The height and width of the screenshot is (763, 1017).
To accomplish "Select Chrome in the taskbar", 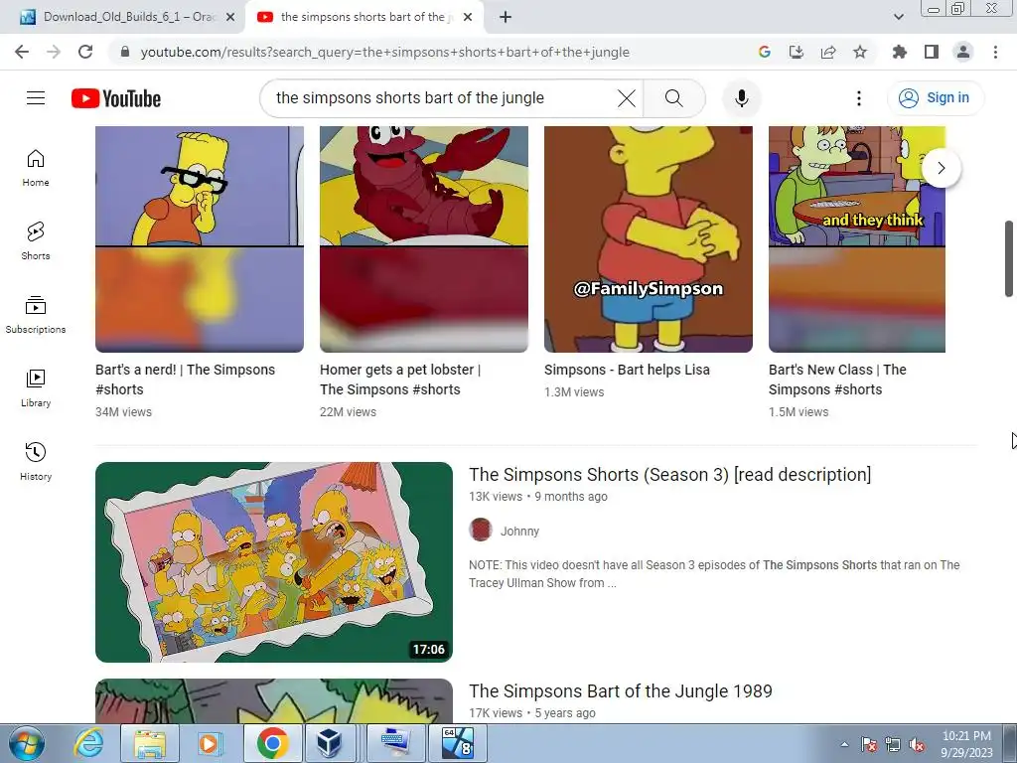I will 272,743.
